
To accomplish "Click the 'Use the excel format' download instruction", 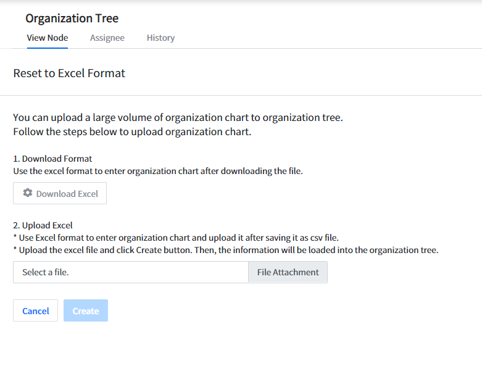I will point(158,171).
